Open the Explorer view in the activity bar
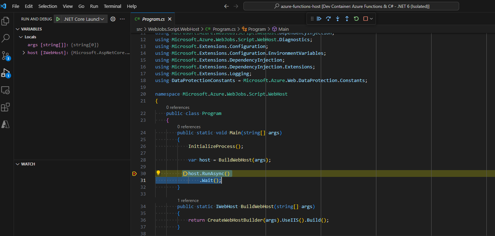 (5, 21)
